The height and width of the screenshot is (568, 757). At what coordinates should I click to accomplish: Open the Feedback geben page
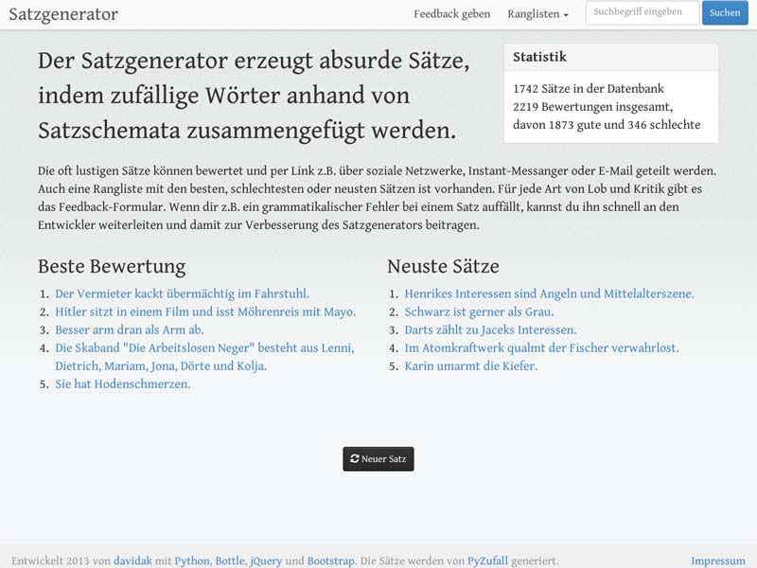coord(451,13)
